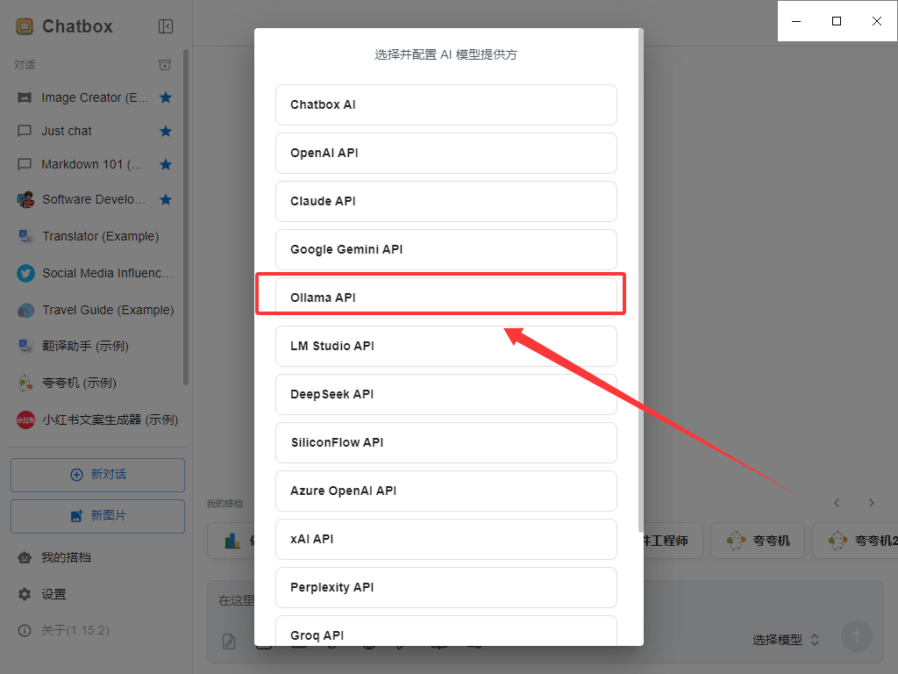Select DeepSeek API provider
This screenshot has height=674, width=898.
click(446, 394)
